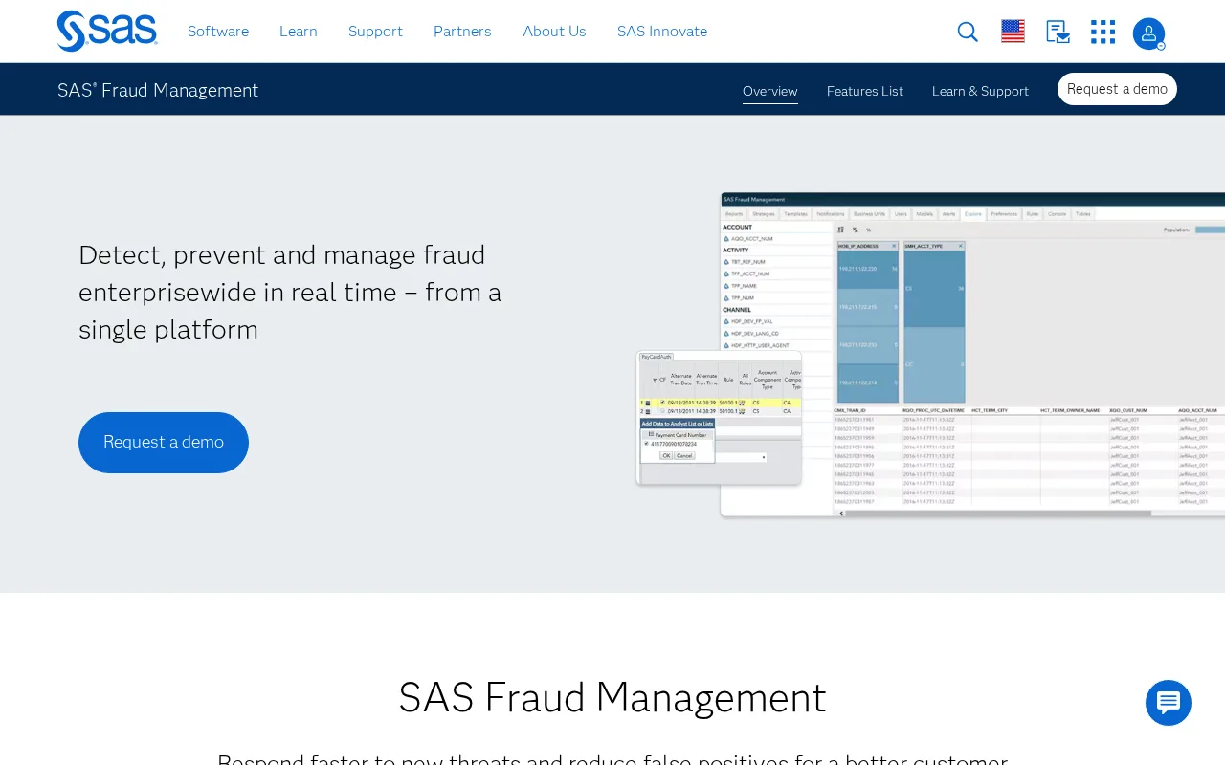Click the PayCardAuth popup screenshot
The width and height of the screenshot is (1225, 765).
tap(719, 418)
